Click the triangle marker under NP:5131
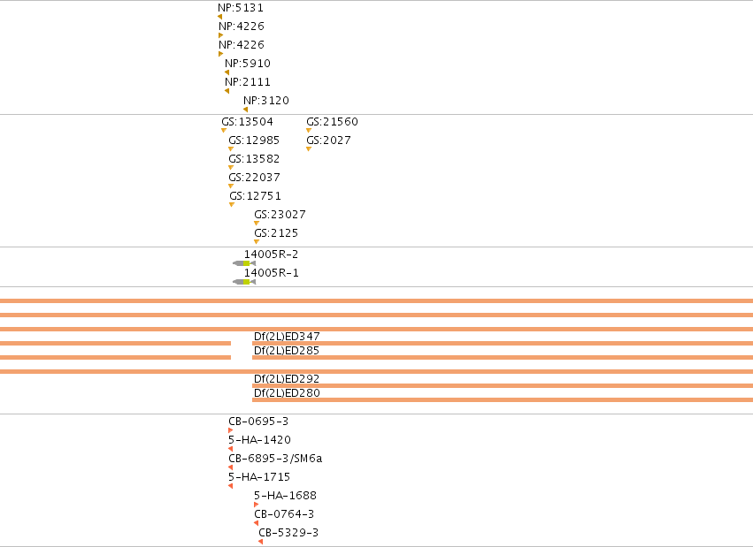Screen dimensions: 753x547 (220, 17)
